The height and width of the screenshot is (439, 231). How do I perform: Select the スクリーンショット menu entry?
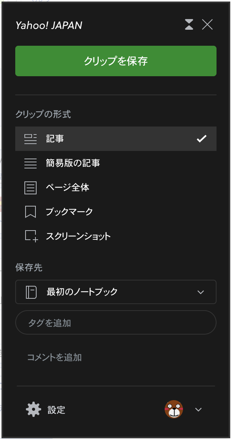point(85,236)
